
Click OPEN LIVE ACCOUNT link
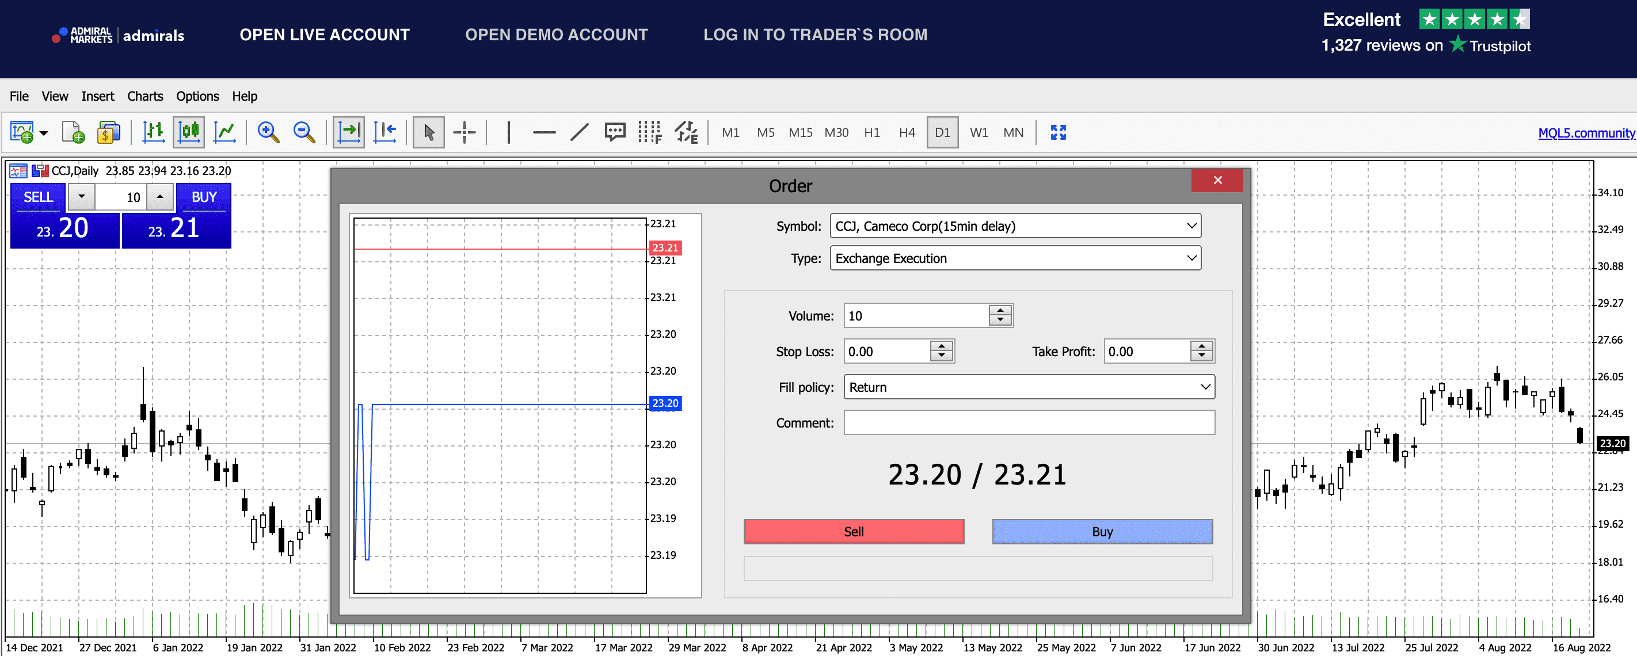[325, 35]
